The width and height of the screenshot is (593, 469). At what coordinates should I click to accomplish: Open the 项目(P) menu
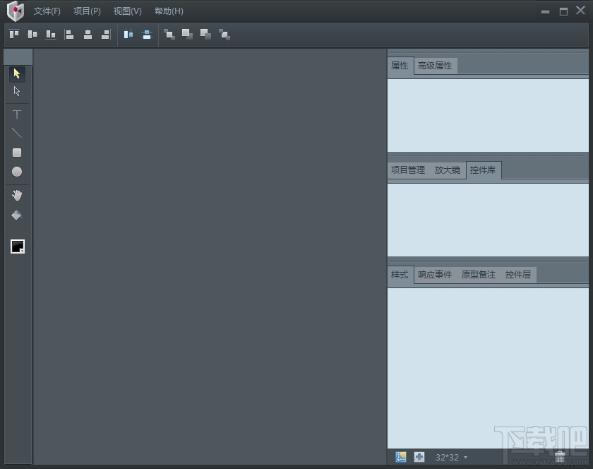point(86,11)
